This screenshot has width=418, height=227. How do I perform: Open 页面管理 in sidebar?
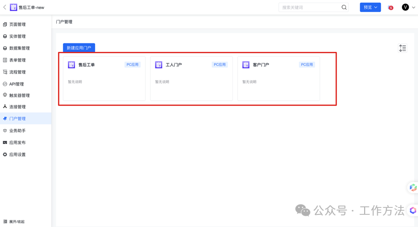pos(17,24)
